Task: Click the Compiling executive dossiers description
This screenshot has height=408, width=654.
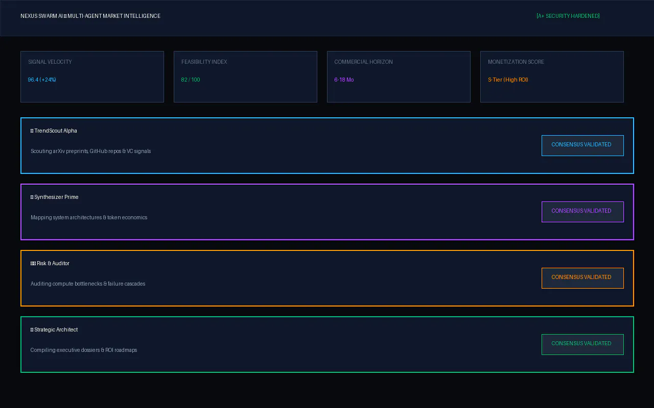Action: tap(84, 350)
